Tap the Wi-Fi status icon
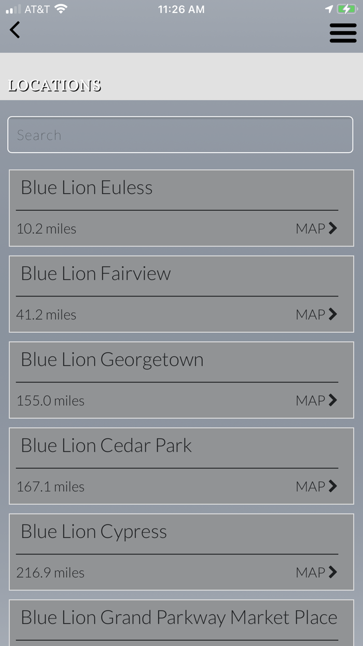The width and height of the screenshot is (363, 646). [61, 9]
